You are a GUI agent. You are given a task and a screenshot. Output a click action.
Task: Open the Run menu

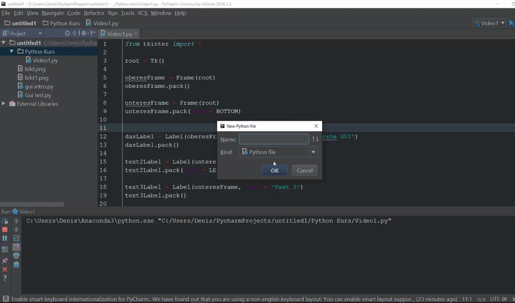tap(112, 13)
